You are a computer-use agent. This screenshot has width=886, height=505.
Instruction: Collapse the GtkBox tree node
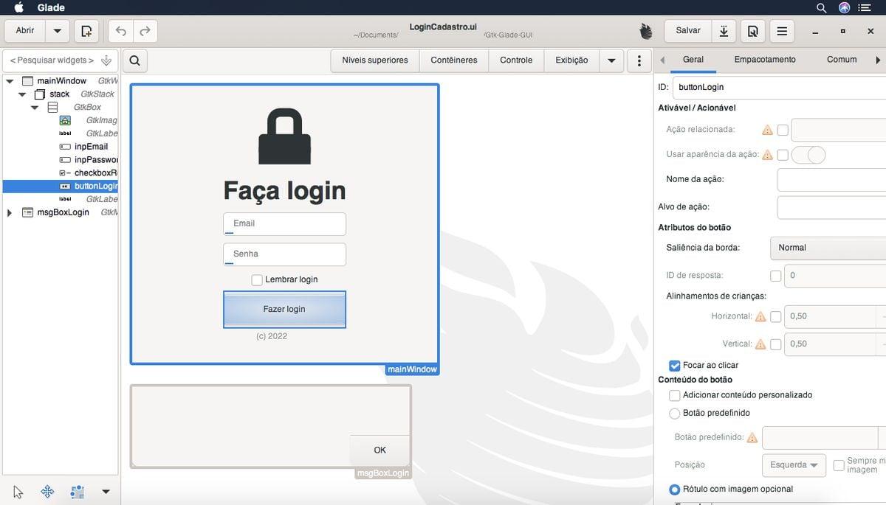click(x=35, y=108)
